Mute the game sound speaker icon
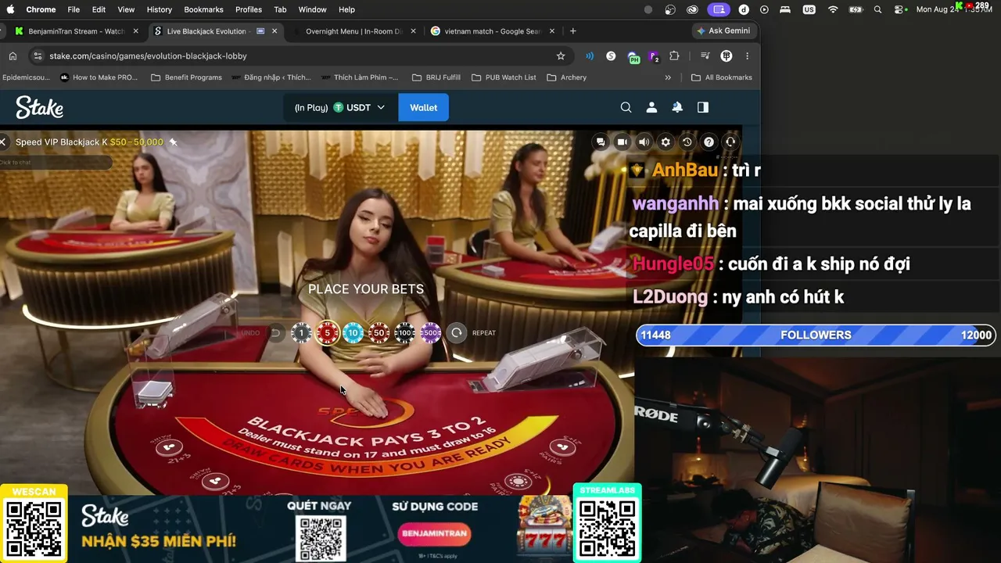This screenshot has width=1001, height=563. (x=644, y=142)
